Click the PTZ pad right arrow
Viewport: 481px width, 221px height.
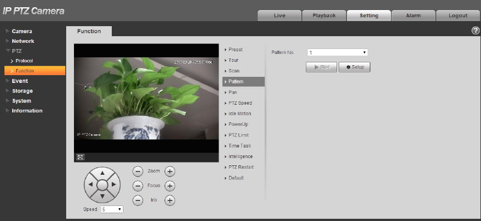tap(113, 184)
